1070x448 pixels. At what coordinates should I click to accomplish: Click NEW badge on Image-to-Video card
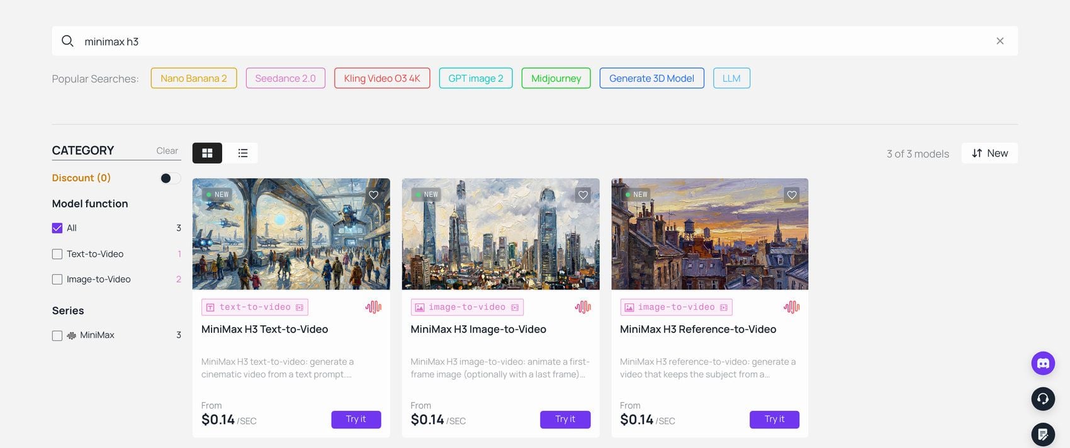pyautogui.click(x=427, y=194)
